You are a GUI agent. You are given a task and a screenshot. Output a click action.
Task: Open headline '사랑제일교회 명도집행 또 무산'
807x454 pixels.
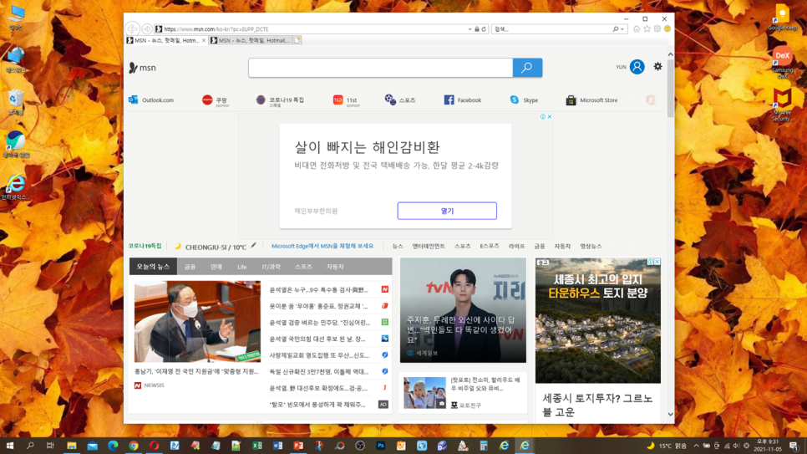click(x=319, y=355)
